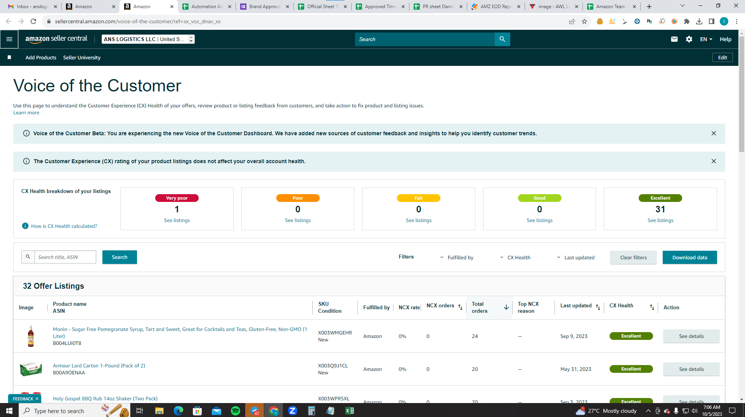Open File Explorer from the taskbar
Screen dimensions: 745x417
[x=159, y=411]
